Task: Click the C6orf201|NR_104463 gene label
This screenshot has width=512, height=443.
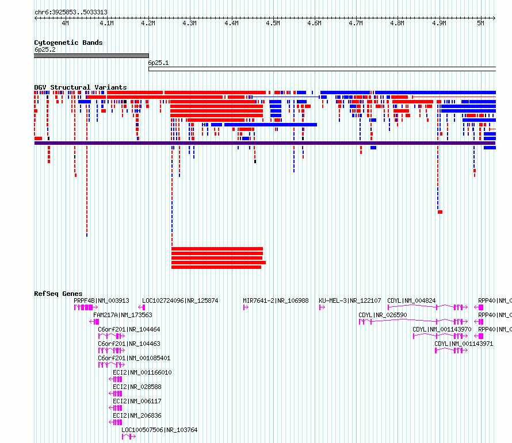Action: tap(129, 344)
